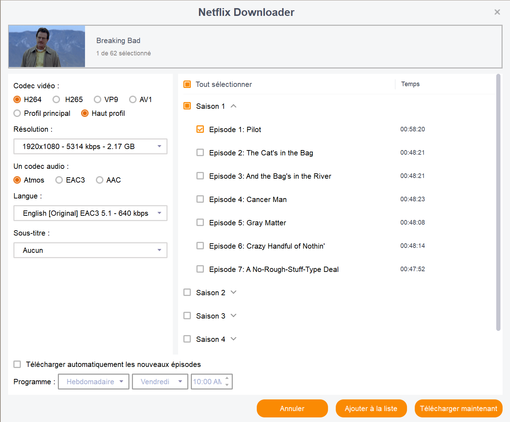Click the Breaking Bad thumbnail image

coord(47,46)
